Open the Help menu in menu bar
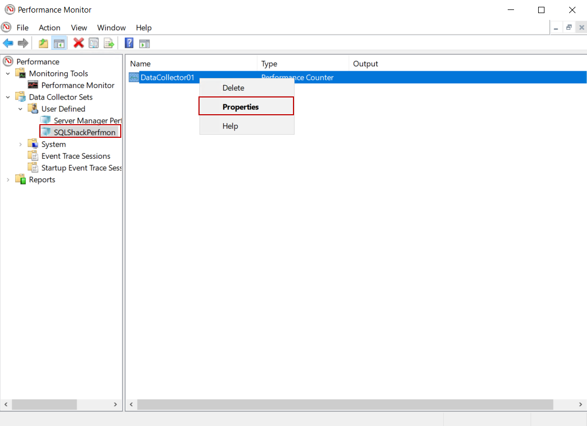 point(144,28)
